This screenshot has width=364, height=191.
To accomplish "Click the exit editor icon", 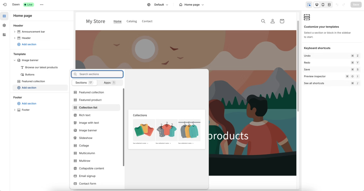I will [x=5, y=5].
